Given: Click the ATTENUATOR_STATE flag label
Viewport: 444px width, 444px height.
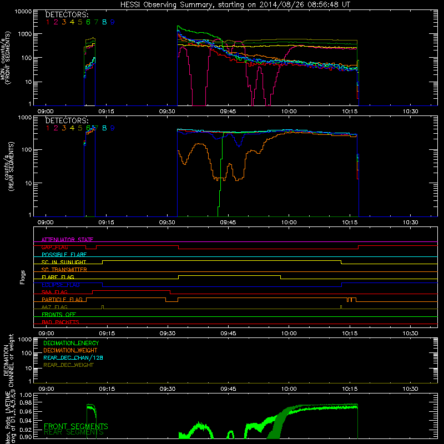Looking at the screenshot, I should click(67, 240).
